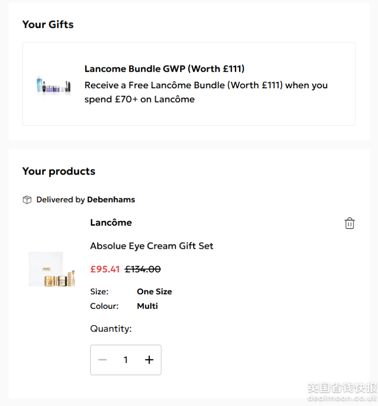Open the Lancôme Bundle gift thumbnail
Image resolution: width=378 pixels, height=406 pixels.
[53, 85]
